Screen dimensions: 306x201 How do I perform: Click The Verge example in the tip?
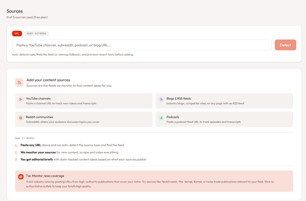185,182
